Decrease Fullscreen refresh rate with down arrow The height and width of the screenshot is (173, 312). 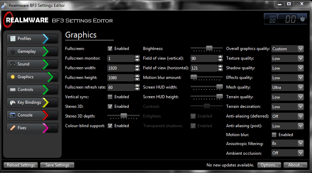[x=137, y=89]
